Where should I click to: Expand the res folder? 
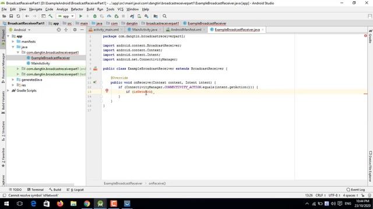(x=13, y=85)
